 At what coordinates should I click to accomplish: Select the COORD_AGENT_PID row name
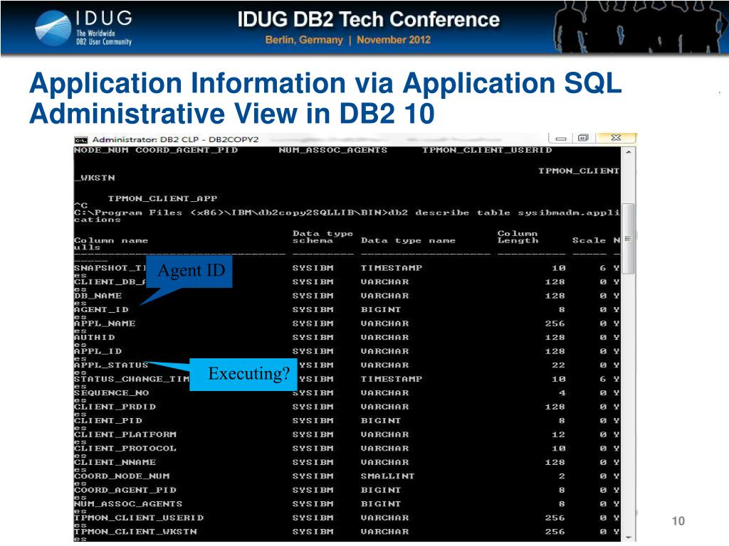125,491
